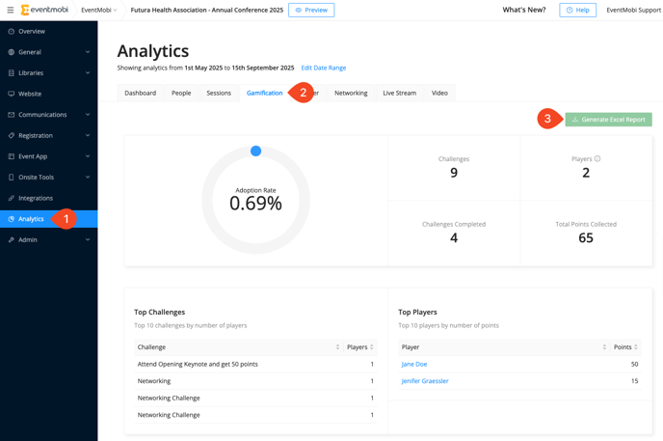
Task: Open Jenifer Graessler player profile
Action: pos(425,381)
